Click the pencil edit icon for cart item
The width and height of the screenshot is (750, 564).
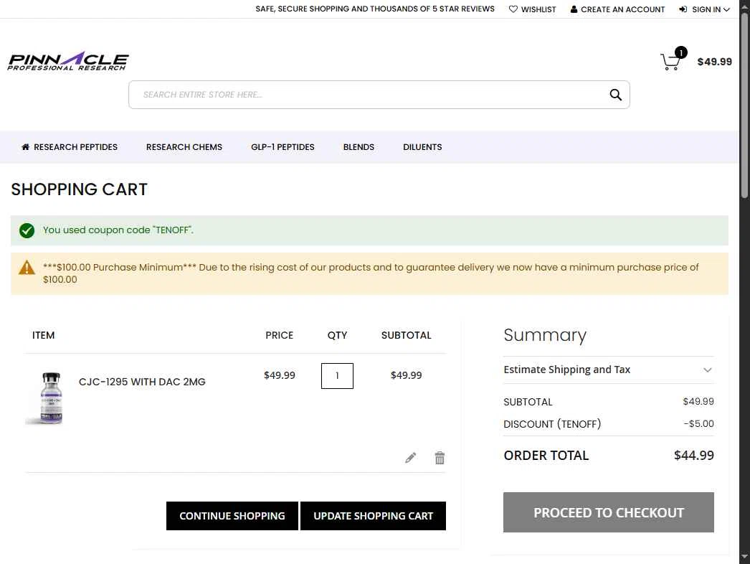(410, 458)
